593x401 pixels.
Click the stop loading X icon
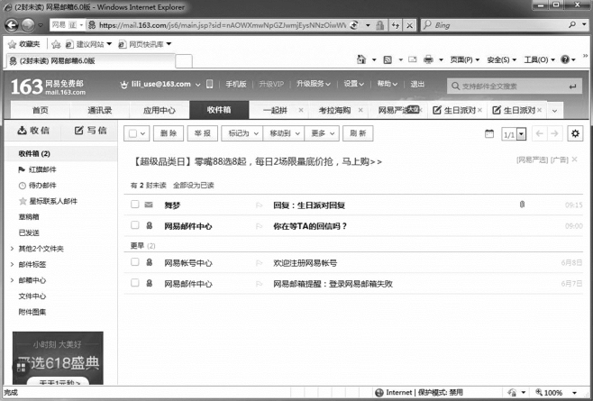409,25
